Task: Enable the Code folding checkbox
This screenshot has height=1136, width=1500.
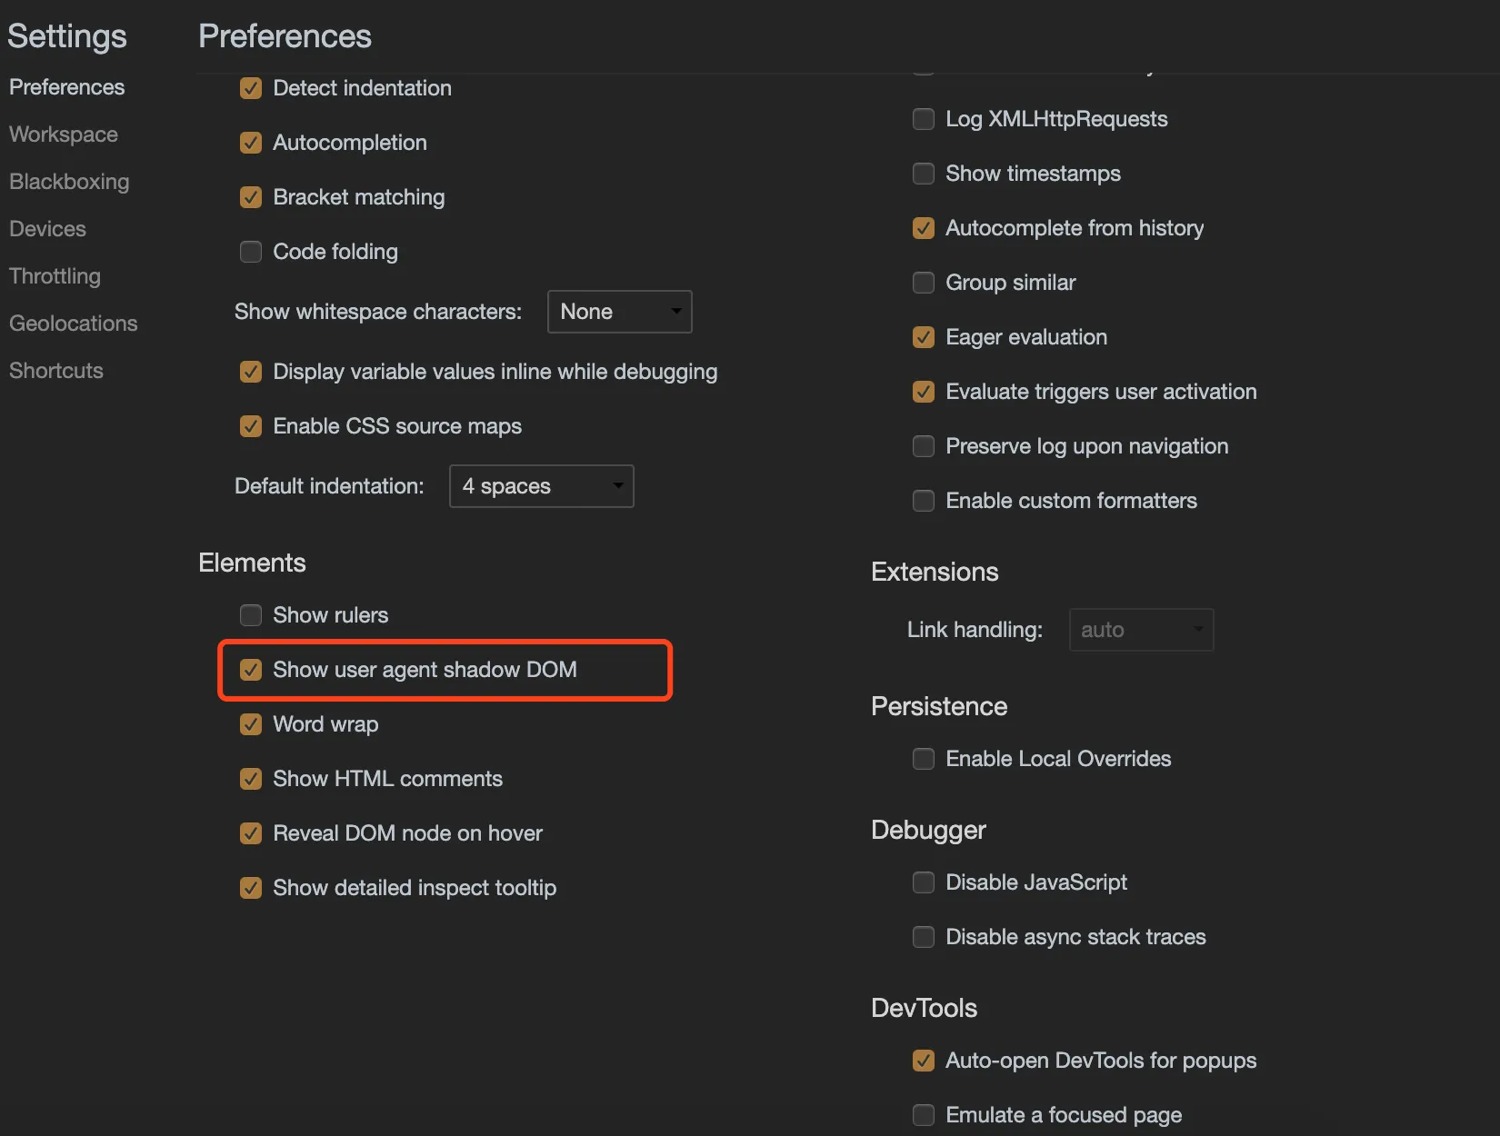Action: 251,252
